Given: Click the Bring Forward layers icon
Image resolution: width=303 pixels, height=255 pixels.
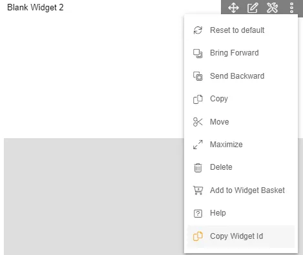Looking at the screenshot, I should (198, 54).
